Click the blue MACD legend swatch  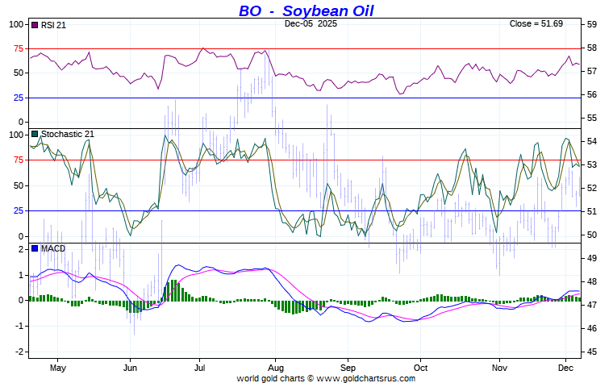35,248
